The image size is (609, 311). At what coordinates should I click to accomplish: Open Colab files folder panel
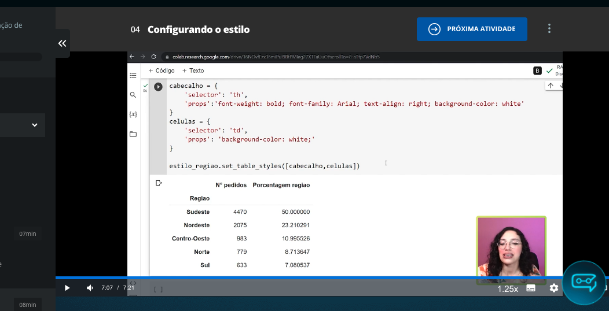pyautogui.click(x=133, y=134)
